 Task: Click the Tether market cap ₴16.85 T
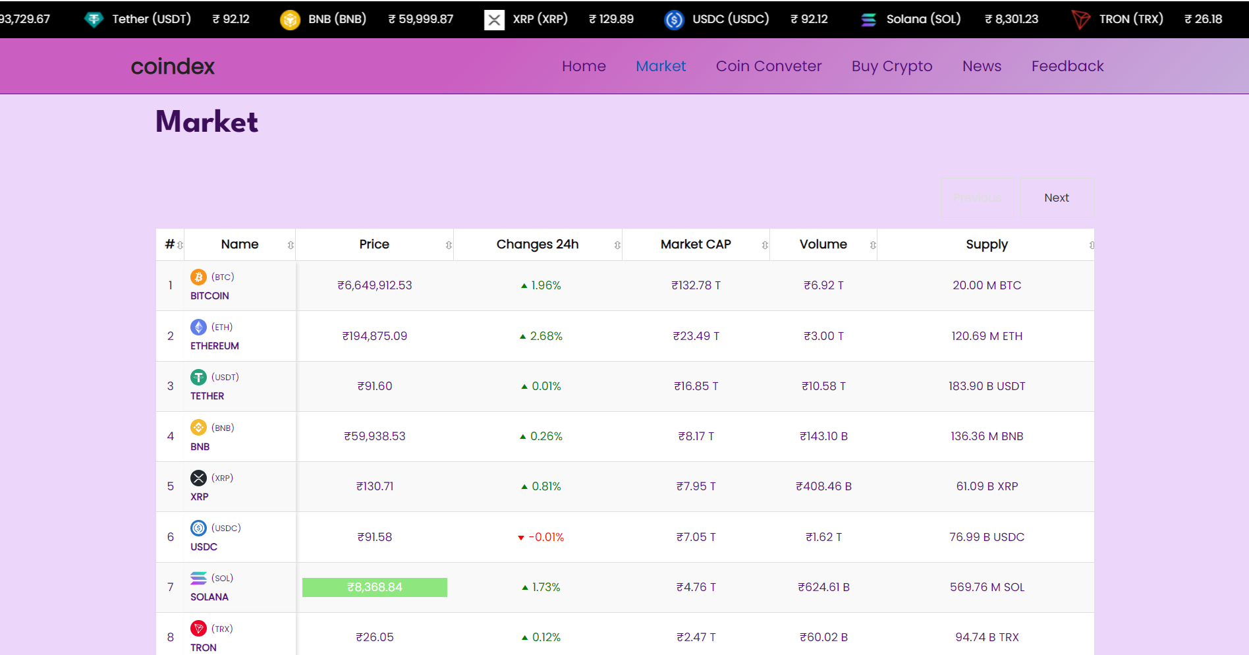pos(696,386)
